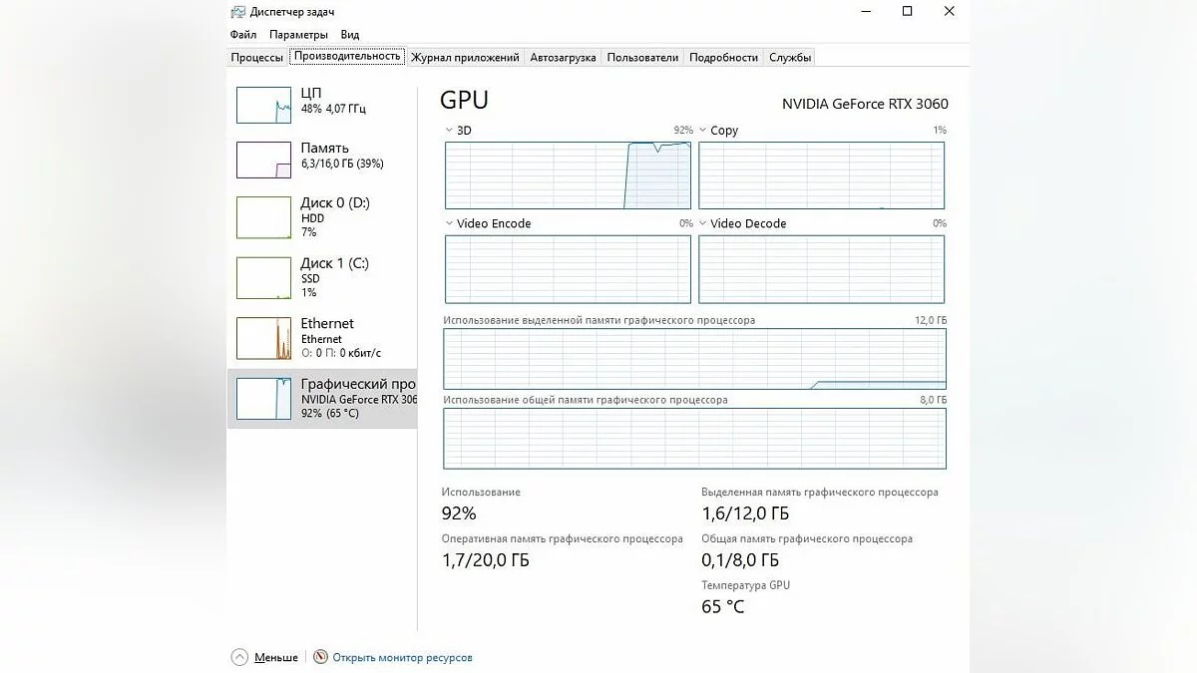This screenshot has height=673, width=1197.
Task: Switch to the Процессы tab
Action: (257, 58)
